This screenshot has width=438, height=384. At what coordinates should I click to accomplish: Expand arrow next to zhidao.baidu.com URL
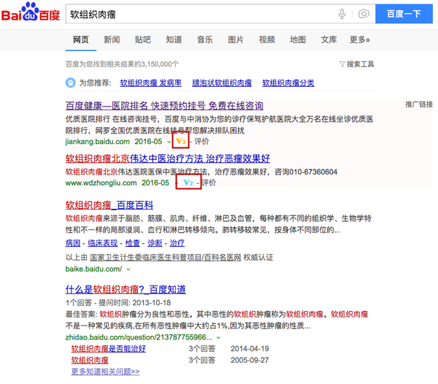[x=218, y=338]
